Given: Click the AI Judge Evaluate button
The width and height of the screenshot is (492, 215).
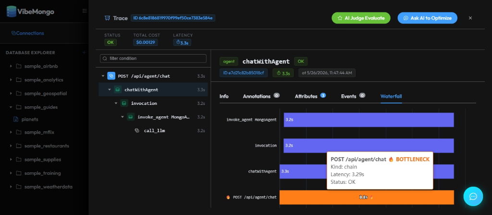Looking at the screenshot, I should [361, 18].
